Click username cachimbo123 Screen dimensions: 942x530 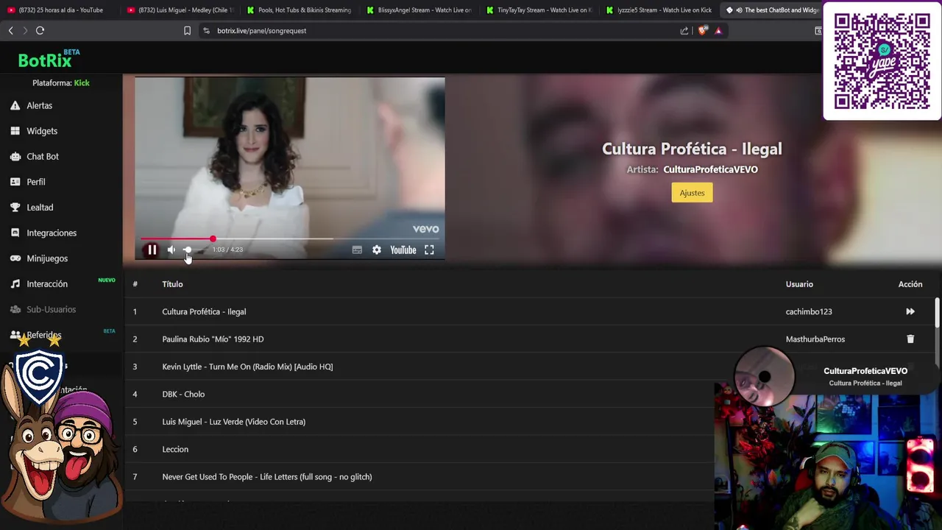pos(809,311)
